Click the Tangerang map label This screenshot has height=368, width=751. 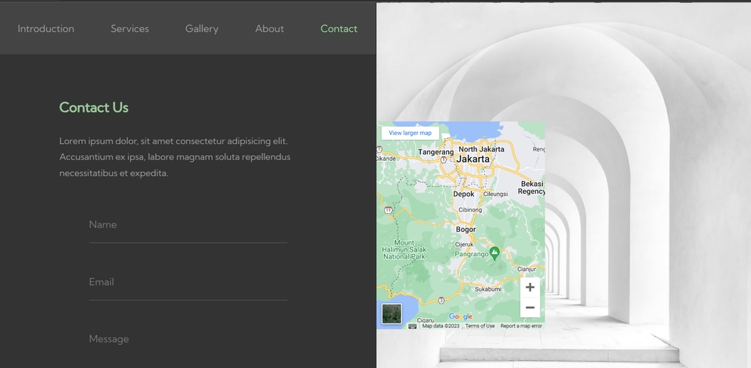(436, 152)
